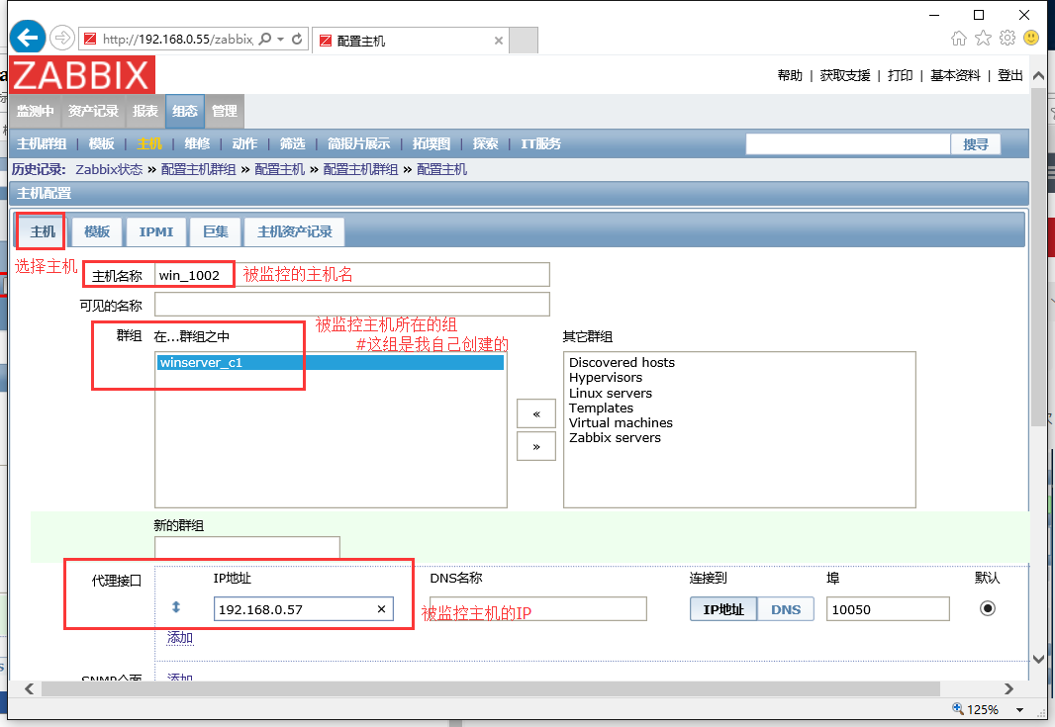Click the « move-left group button

click(x=536, y=413)
